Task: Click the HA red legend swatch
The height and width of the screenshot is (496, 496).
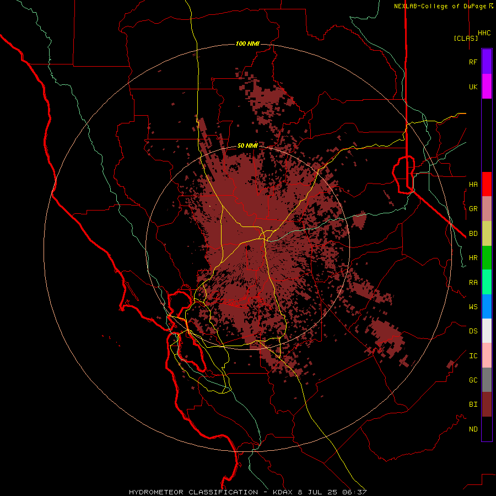Action: [487, 184]
